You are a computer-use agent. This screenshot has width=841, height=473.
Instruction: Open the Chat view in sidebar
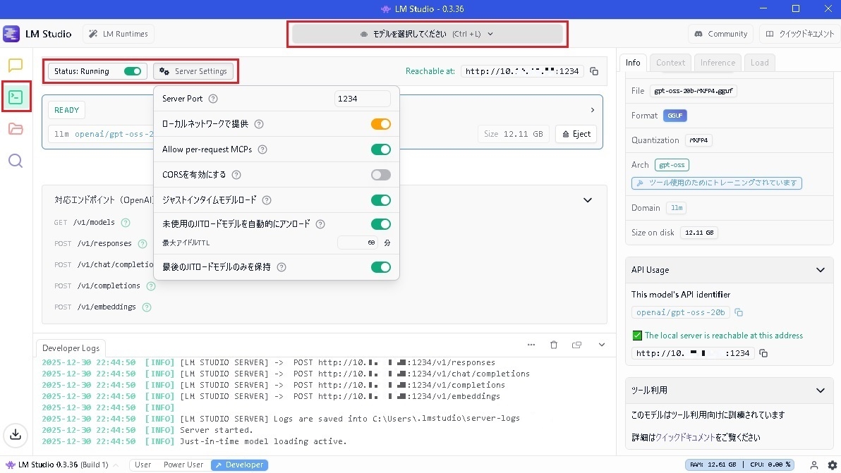point(16,66)
